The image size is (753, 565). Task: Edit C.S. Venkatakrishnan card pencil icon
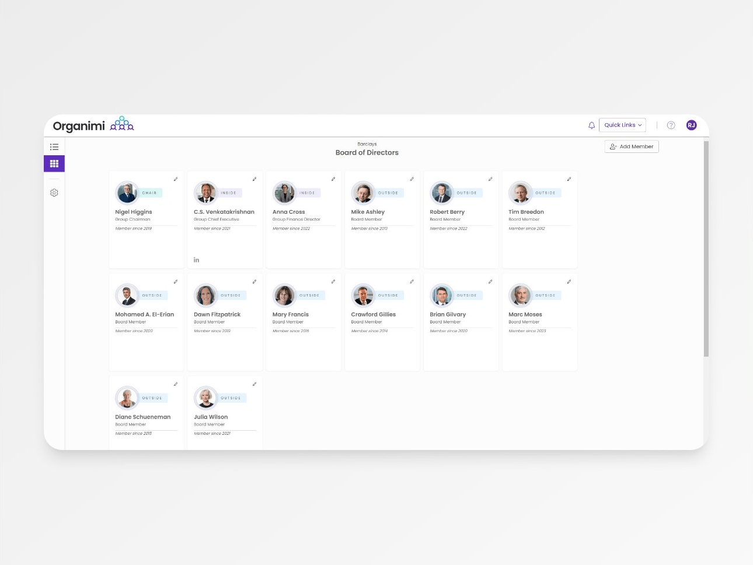(x=254, y=179)
